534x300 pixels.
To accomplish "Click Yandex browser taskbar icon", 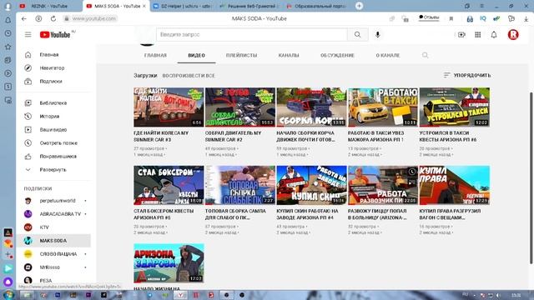I will tap(180, 295).
